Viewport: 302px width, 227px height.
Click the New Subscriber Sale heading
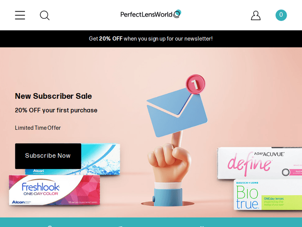coord(53,96)
